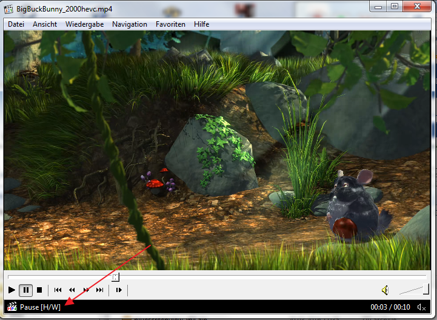Open the Favoriten menu

click(170, 24)
